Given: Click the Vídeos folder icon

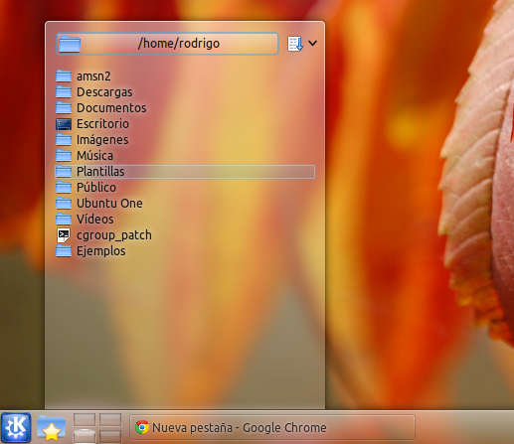Looking at the screenshot, I should (x=64, y=219).
